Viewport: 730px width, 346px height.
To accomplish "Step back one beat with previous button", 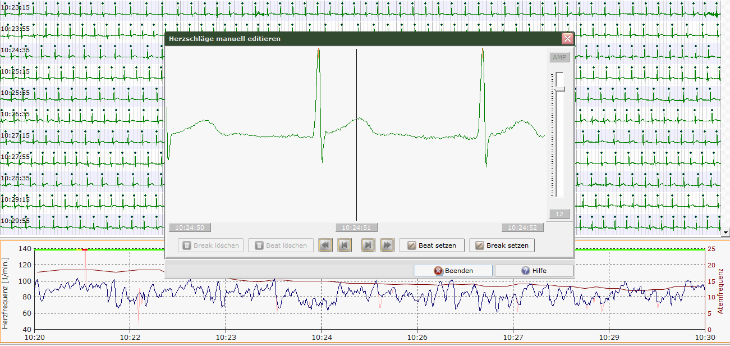I will coord(345,245).
